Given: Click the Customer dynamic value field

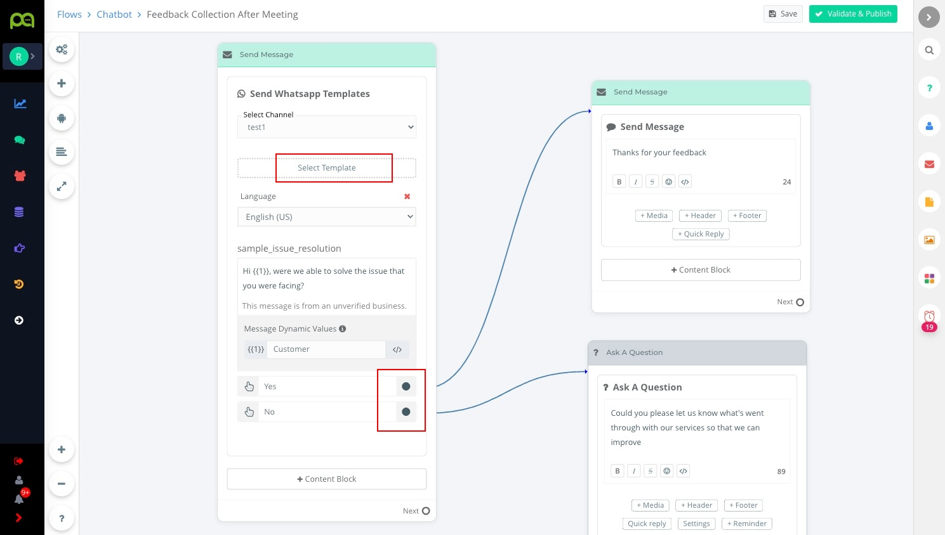Looking at the screenshot, I should pyautogui.click(x=327, y=349).
